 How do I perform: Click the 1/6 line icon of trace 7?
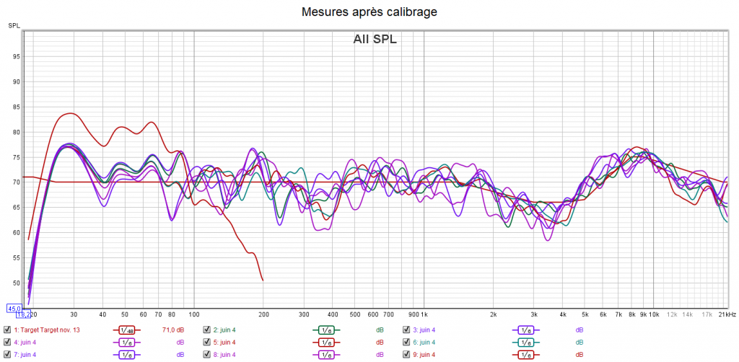point(127,355)
